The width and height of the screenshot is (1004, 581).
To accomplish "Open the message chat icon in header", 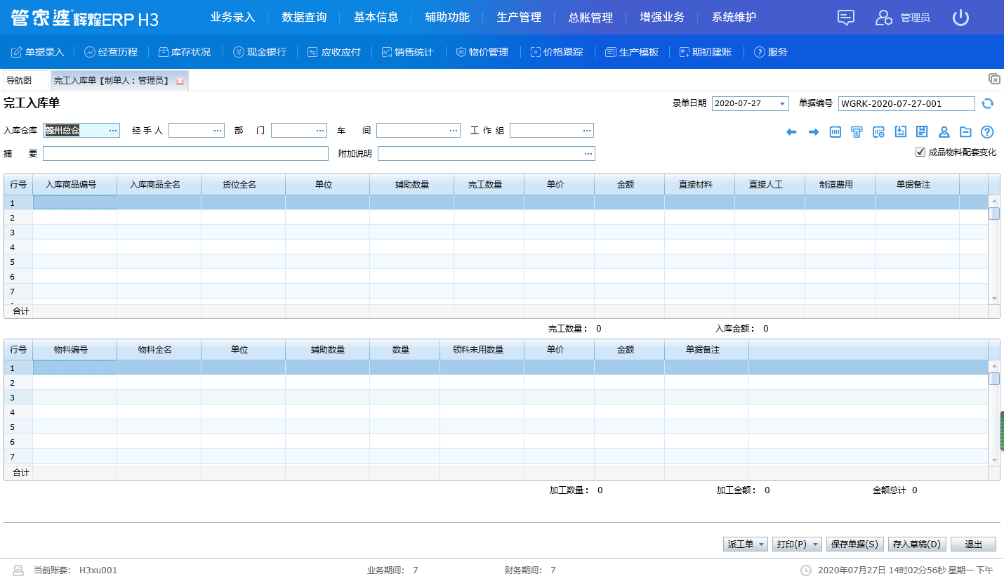I will pos(846,18).
